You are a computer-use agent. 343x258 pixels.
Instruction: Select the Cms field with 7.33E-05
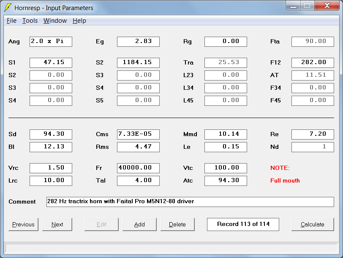pos(138,134)
